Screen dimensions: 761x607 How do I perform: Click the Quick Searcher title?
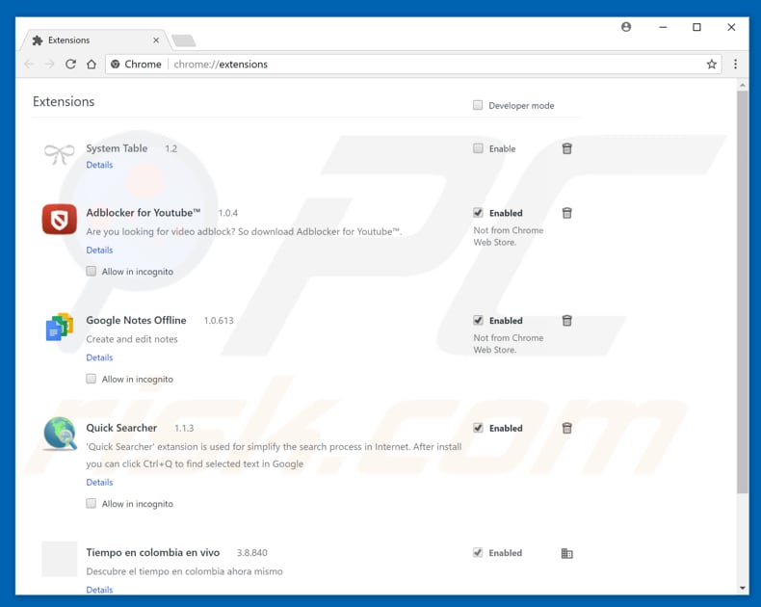[121, 428]
